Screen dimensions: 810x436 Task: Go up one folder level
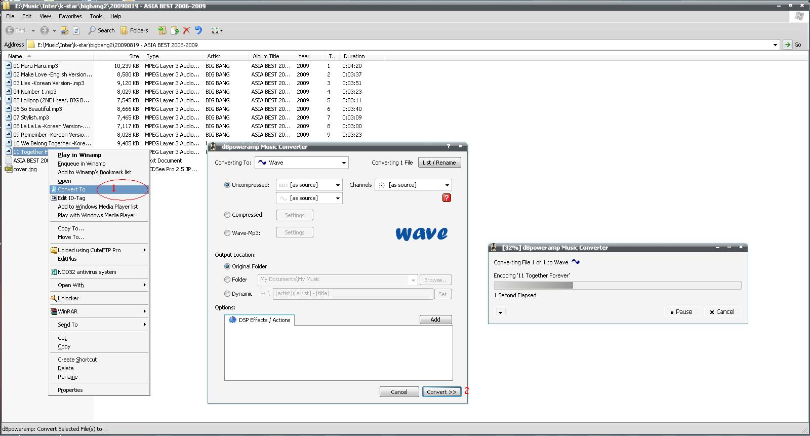pyautogui.click(x=64, y=30)
